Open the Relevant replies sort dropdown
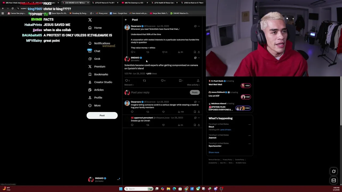 [129, 85]
